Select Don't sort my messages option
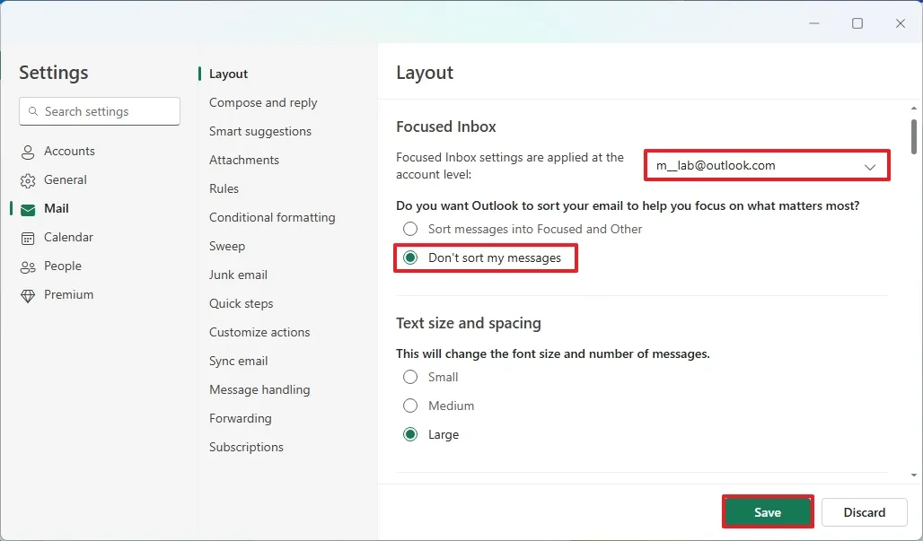Screen dimensions: 923x541 410,258
